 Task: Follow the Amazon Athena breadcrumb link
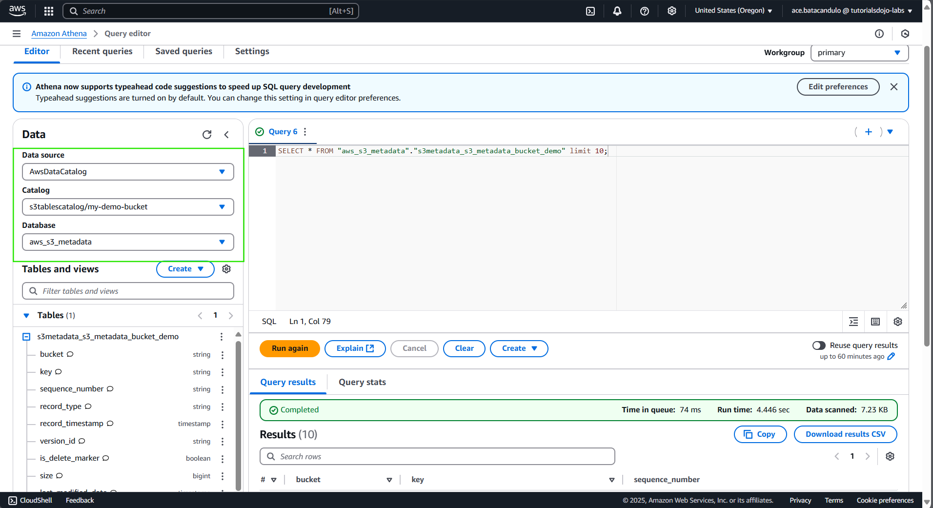59,34
